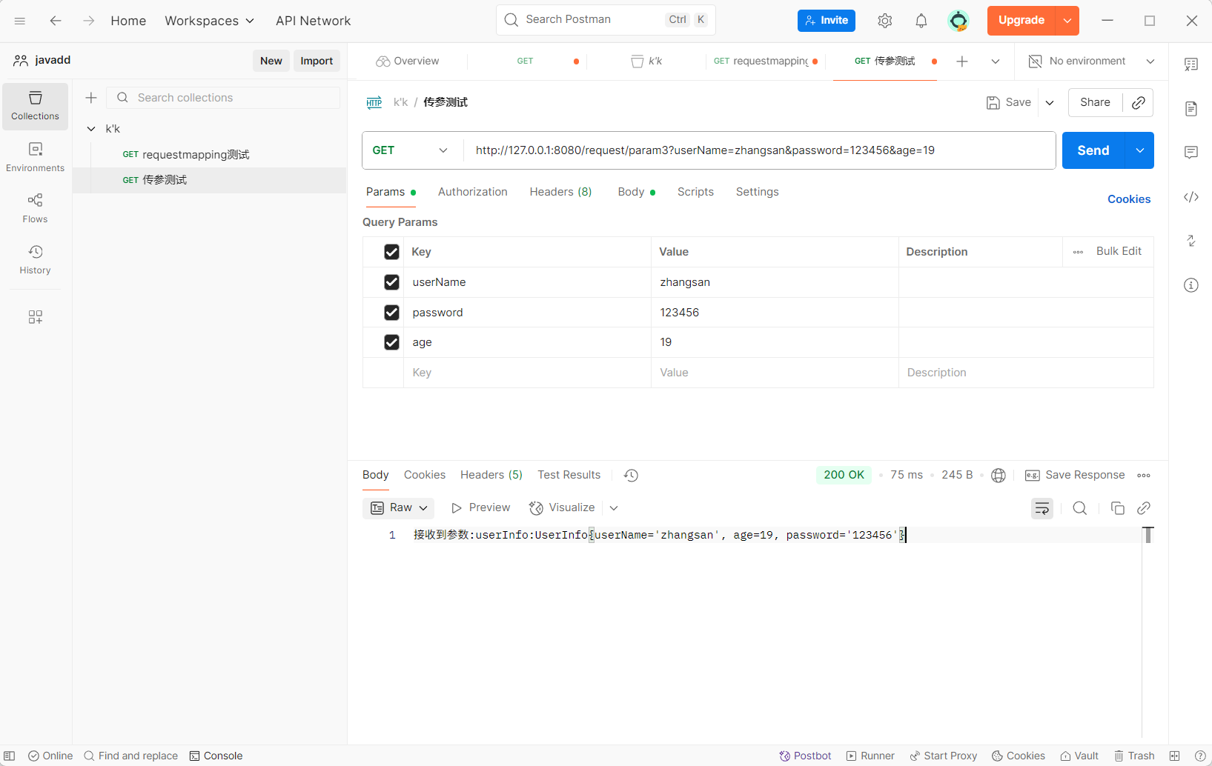Open the configure sidebar grid icon
Screen dimensions: 1212x766
pos(35,317)
